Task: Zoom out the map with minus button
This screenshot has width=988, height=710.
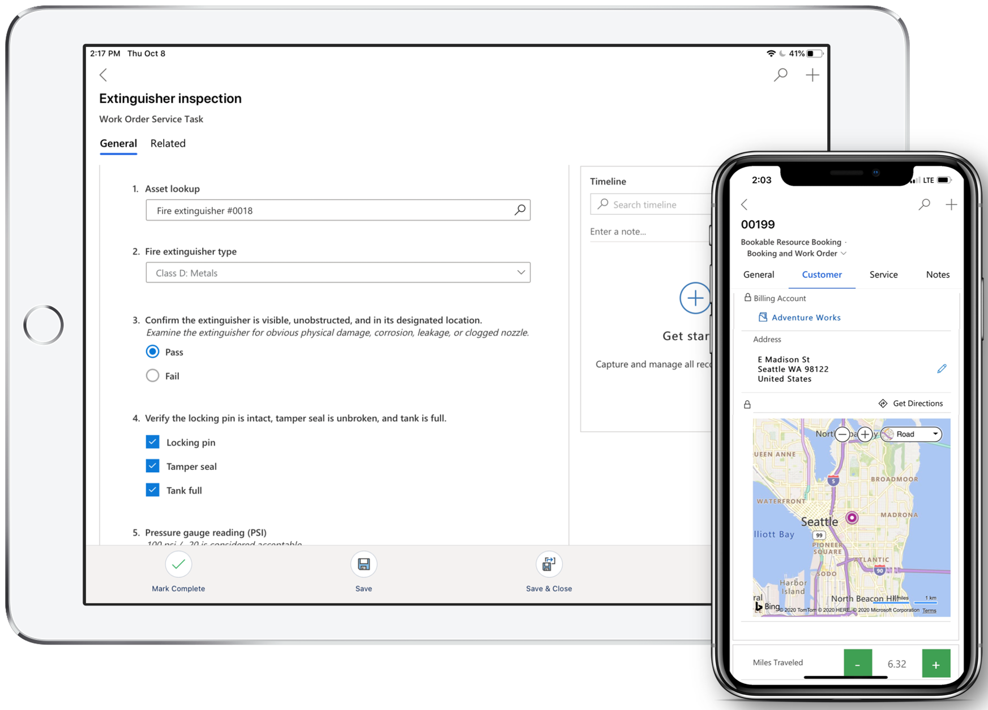Action: click(842, 434)
